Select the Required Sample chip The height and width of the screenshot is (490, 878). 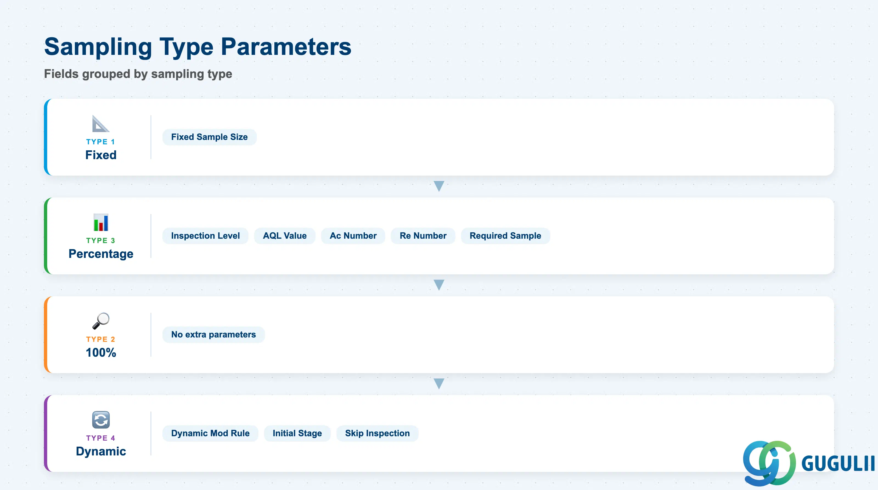pos(505,236)
